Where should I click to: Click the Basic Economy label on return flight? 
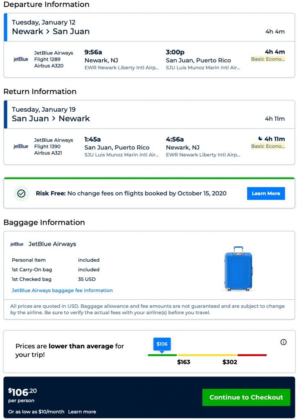pyautogui.click(x=268, y=146)
